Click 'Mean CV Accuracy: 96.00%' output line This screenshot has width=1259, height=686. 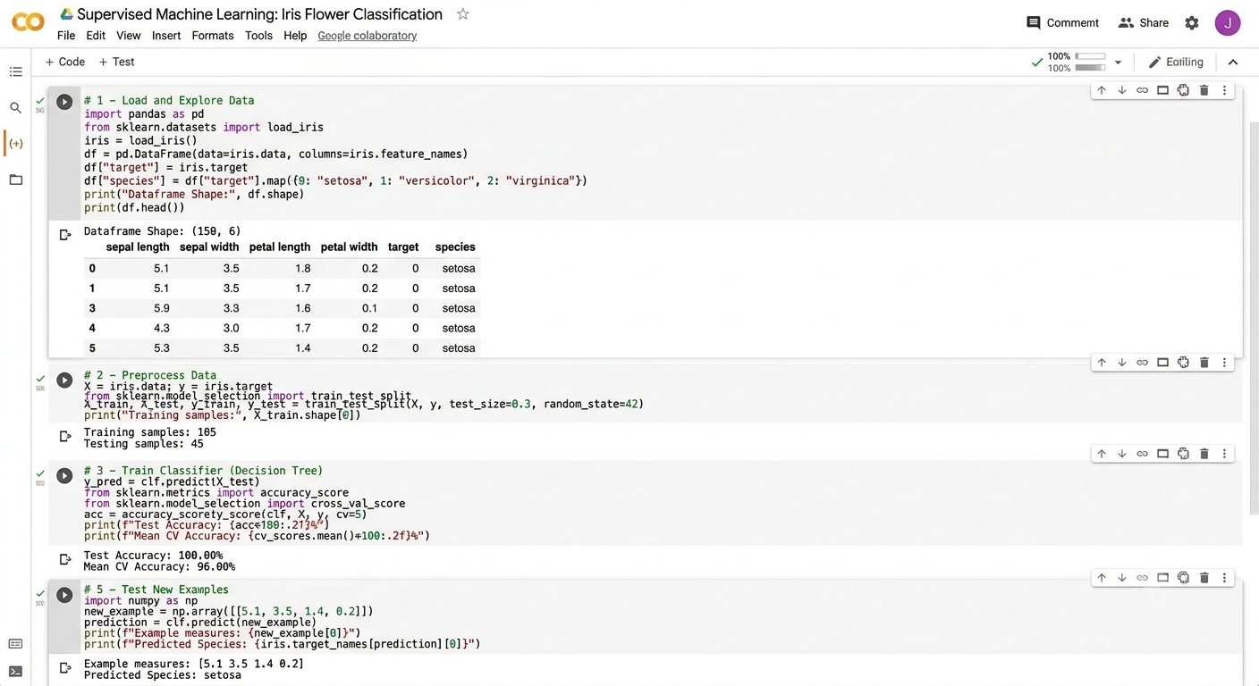[159, 567]
